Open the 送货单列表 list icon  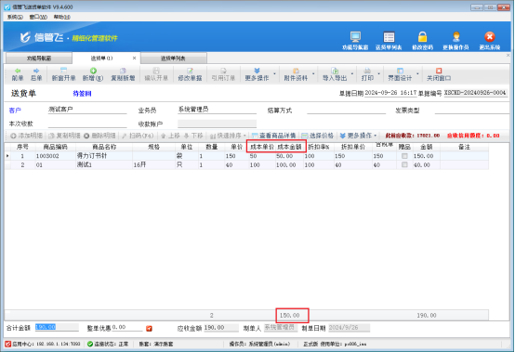(389, 37)
